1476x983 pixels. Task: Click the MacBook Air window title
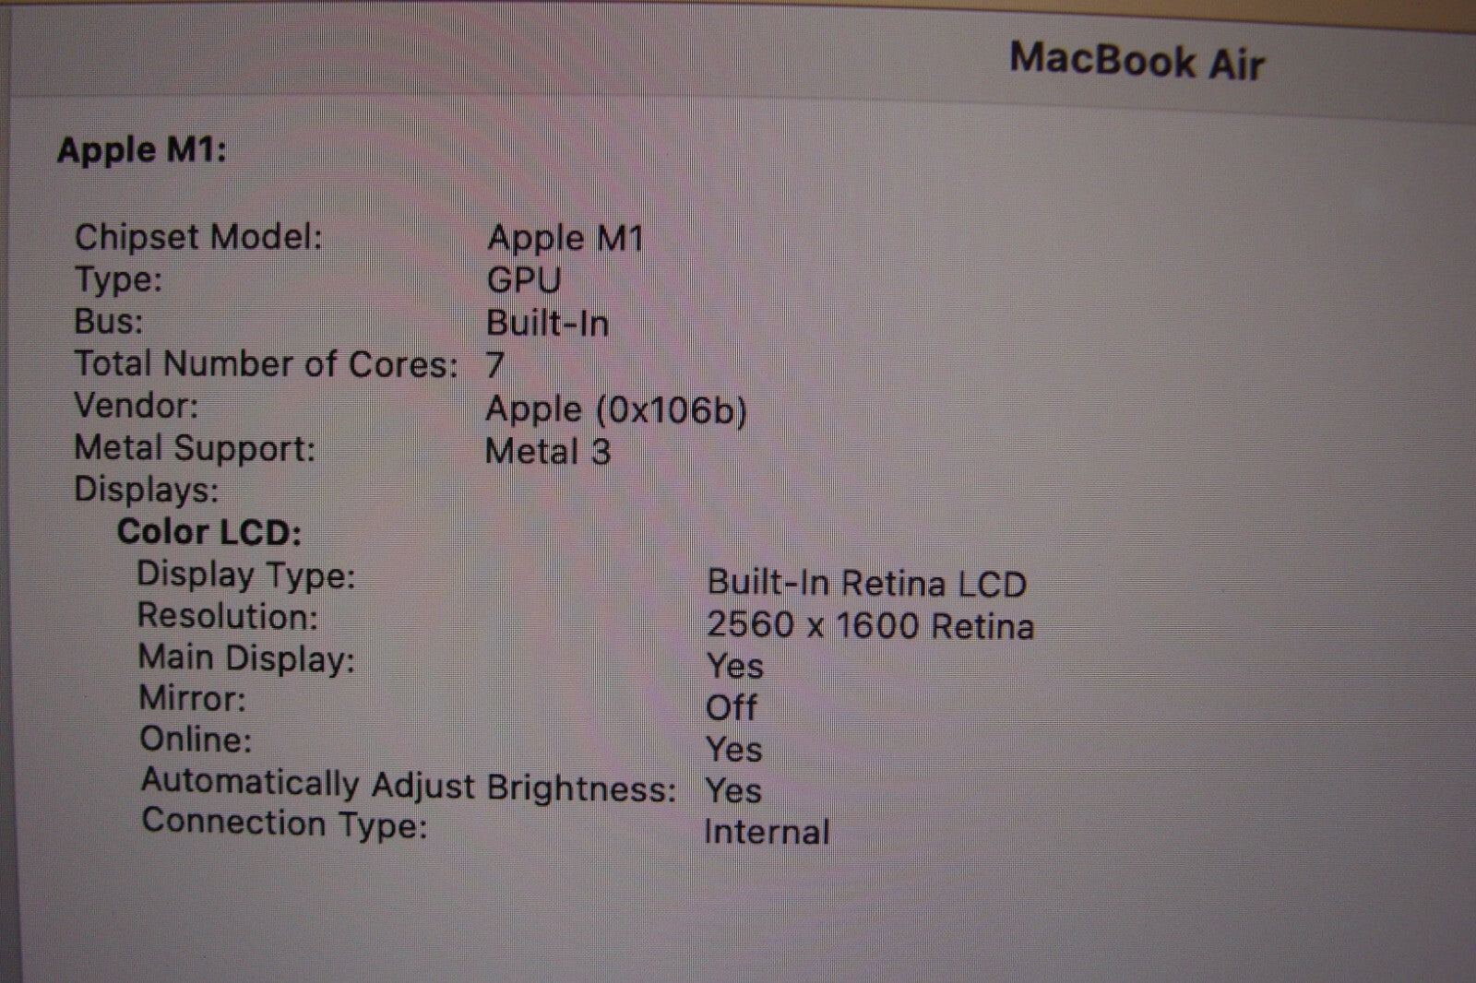coord(1137,61)
